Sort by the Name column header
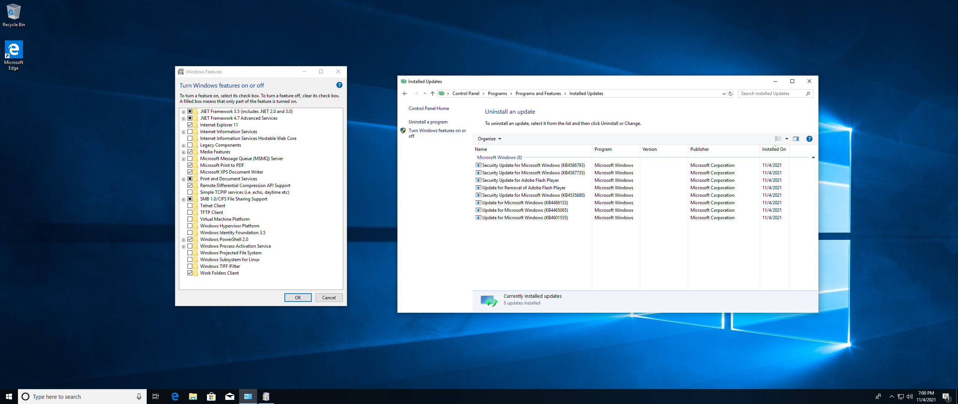The width and height of the screenshot is (958, 404). (533, 149)
